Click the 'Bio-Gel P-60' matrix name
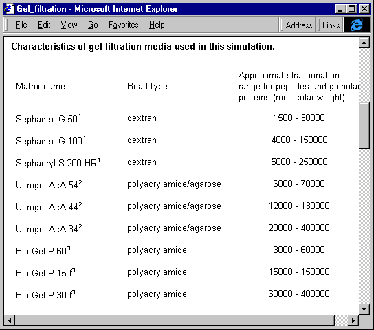 tap(43, 251)
